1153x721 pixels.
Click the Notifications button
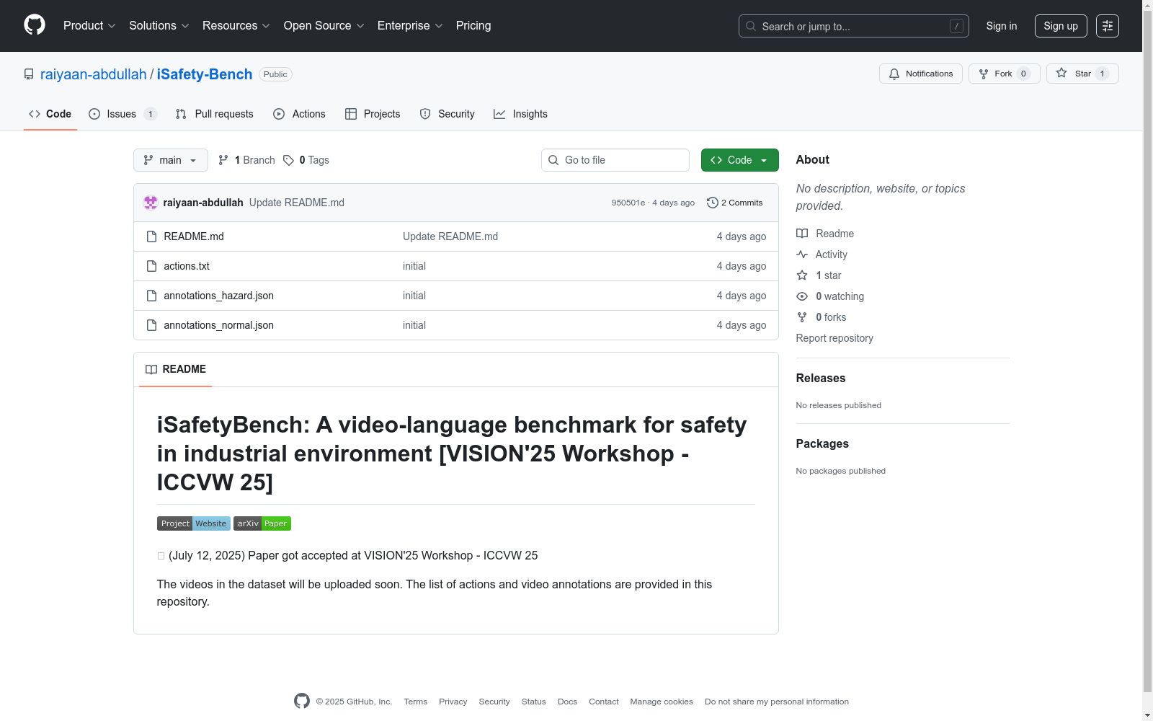pyautogui.click(x=921, y=74)
